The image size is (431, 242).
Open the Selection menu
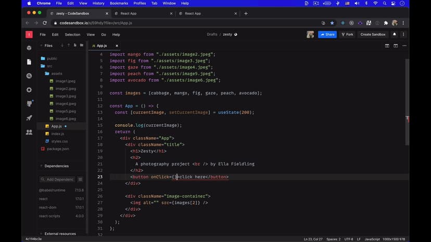72,34
